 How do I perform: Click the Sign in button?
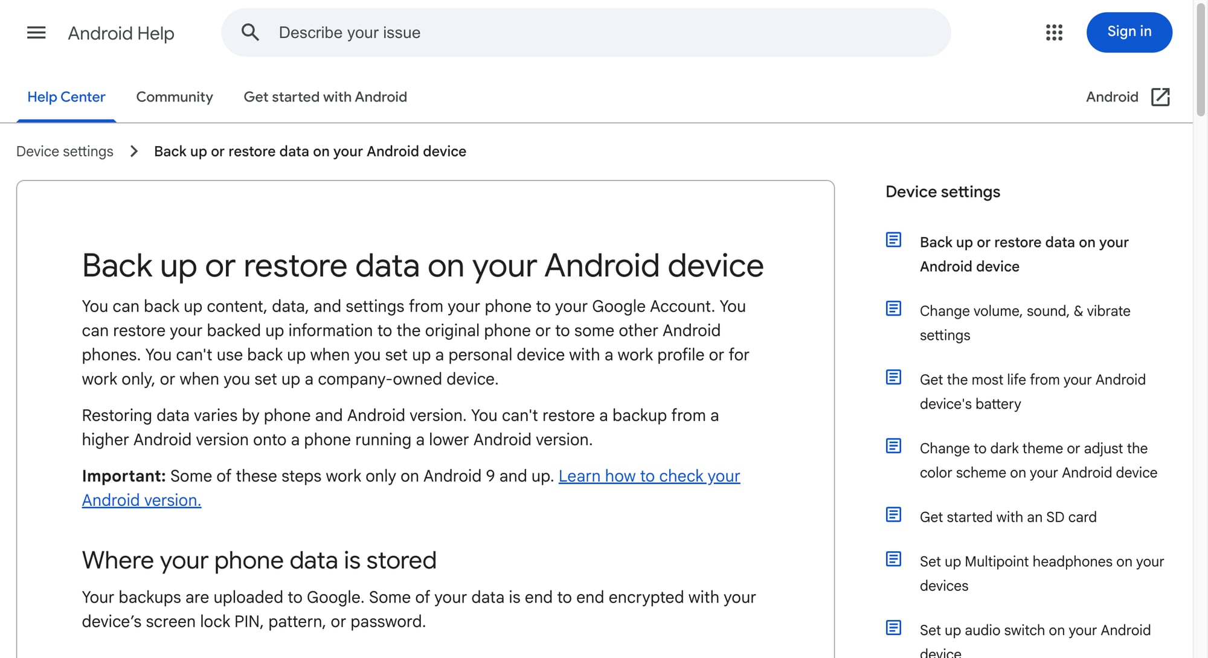1129,33
